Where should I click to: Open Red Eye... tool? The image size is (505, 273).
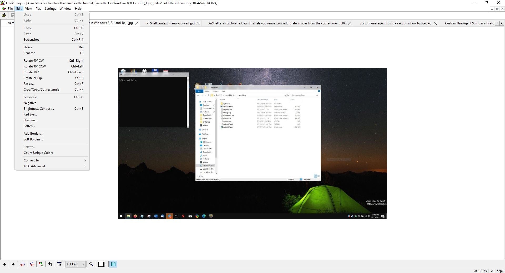click(52, 114)
